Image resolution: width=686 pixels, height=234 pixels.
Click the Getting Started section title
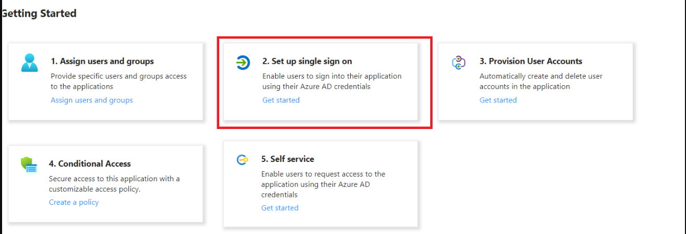click(39, 13)
